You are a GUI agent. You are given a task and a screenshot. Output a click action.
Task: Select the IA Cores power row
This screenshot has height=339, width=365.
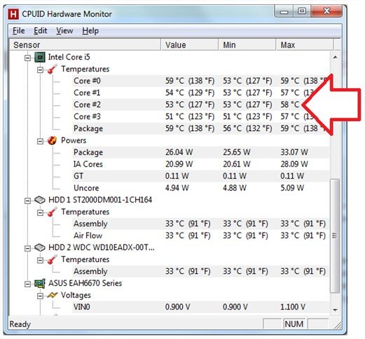[201, 164]
